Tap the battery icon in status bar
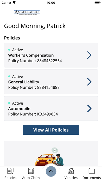The width and height of the screenshot is (102, 182). coord(98,3)
